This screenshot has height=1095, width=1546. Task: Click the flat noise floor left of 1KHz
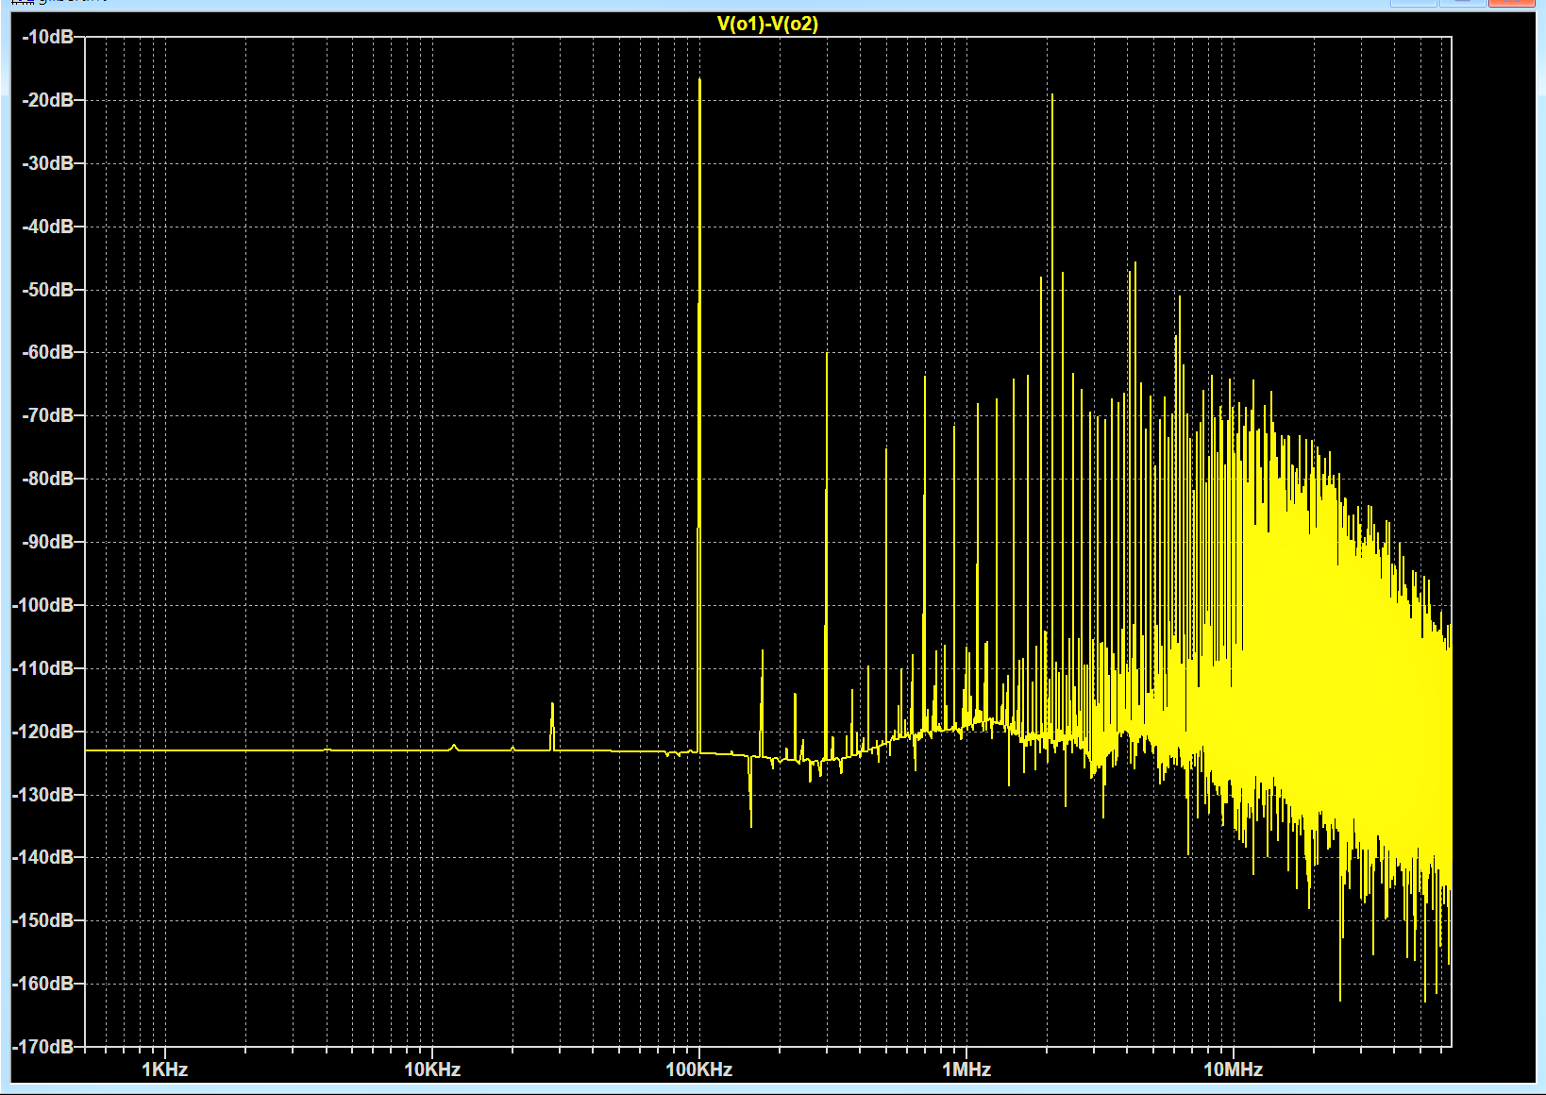123,750
